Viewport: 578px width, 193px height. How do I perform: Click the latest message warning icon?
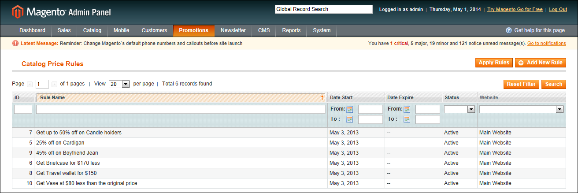coord(15,43)
